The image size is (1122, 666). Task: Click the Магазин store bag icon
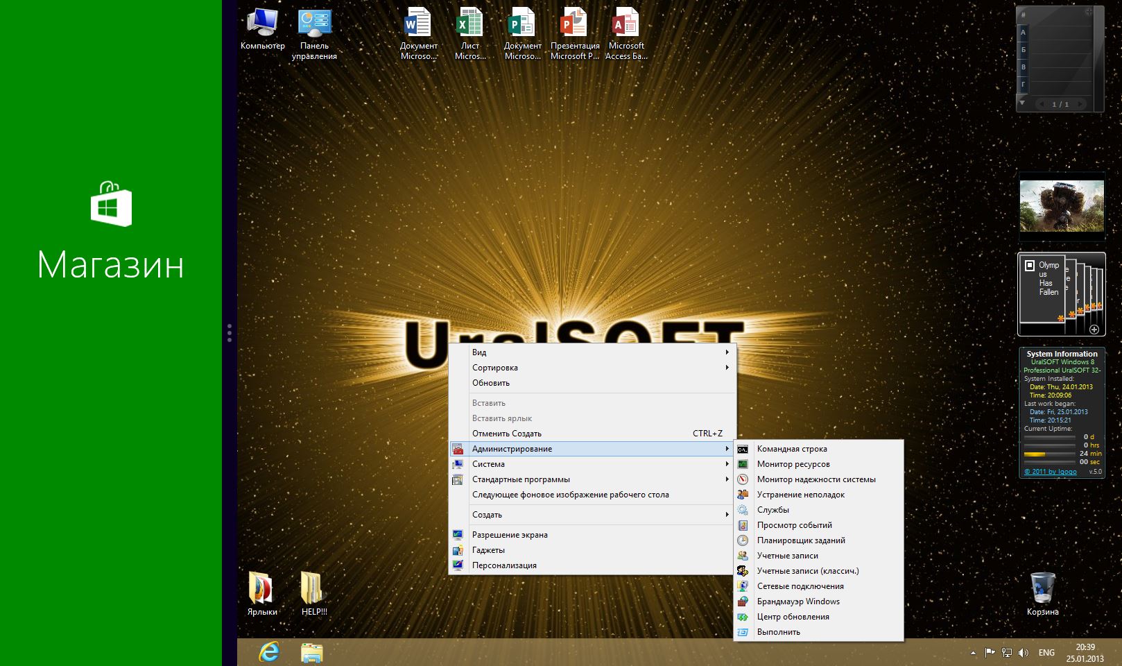(x=111, y=204)
